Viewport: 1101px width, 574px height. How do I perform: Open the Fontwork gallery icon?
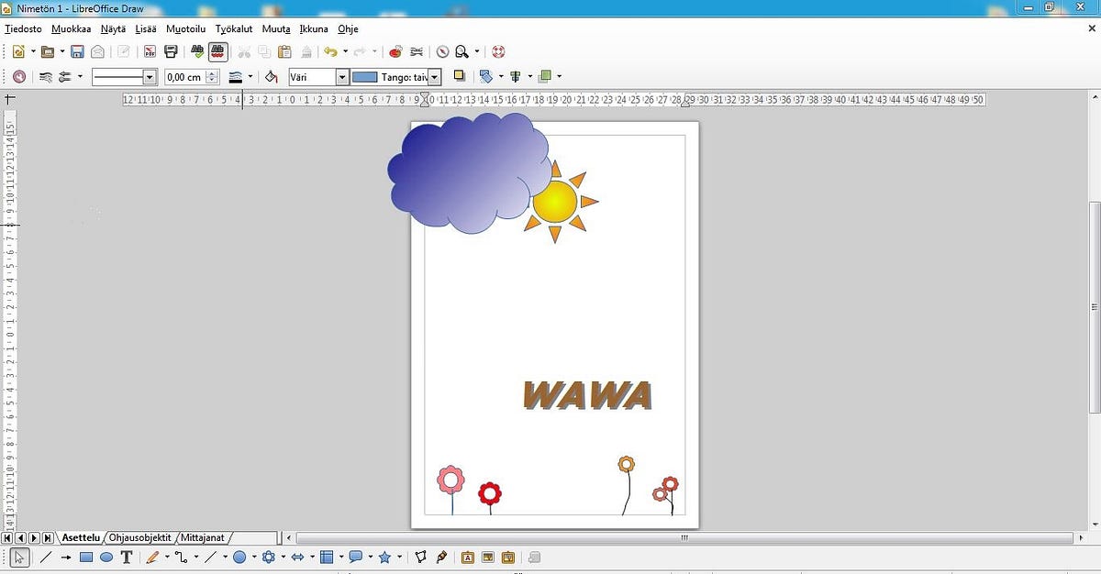pos(467,557)
